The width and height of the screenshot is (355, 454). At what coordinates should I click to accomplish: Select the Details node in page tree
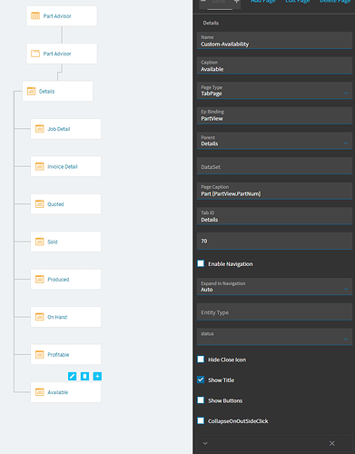tap(57, 91)
